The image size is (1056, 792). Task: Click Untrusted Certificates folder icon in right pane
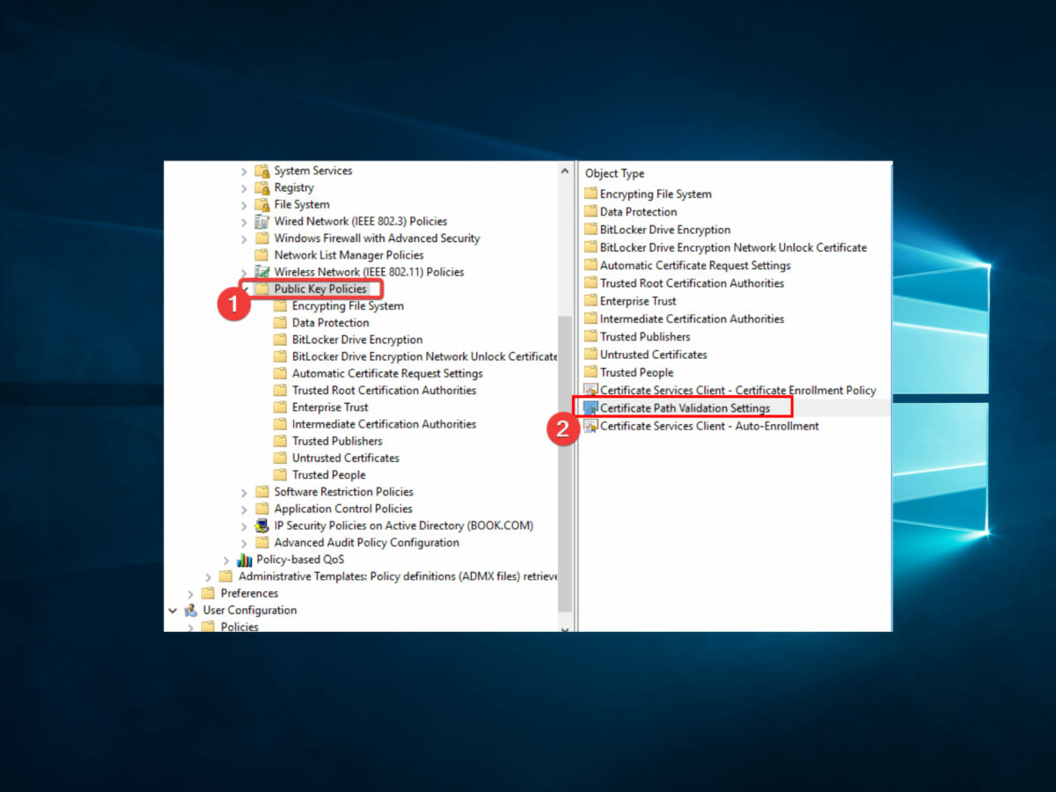[x=590, y=355]
